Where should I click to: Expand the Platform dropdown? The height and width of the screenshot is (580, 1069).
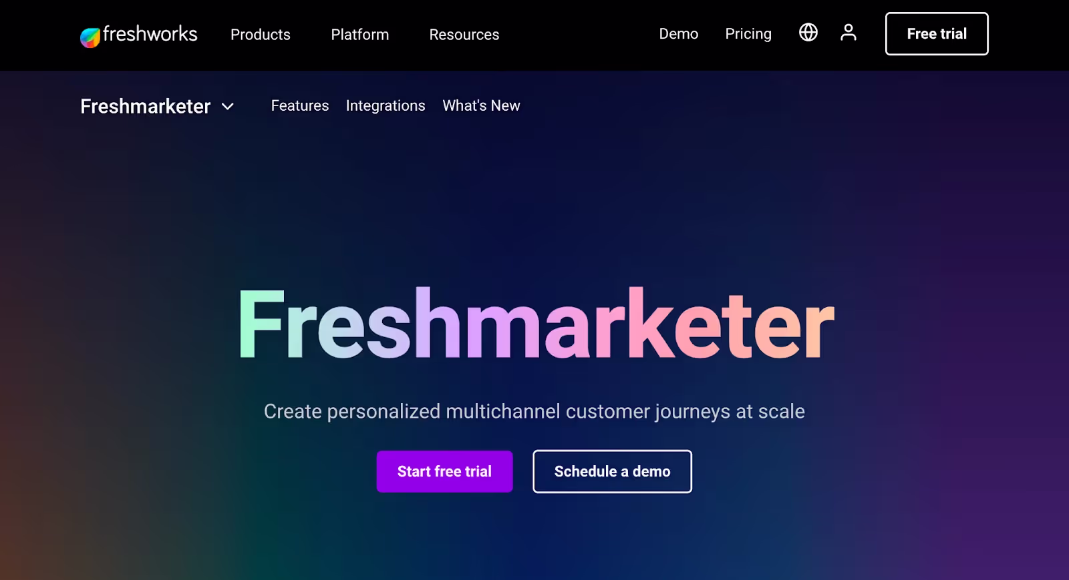coord(359,35)
